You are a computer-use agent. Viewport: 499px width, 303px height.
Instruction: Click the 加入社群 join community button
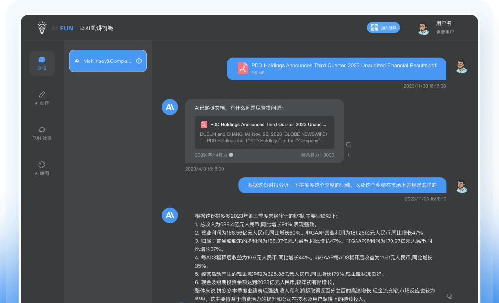point(384,28)
